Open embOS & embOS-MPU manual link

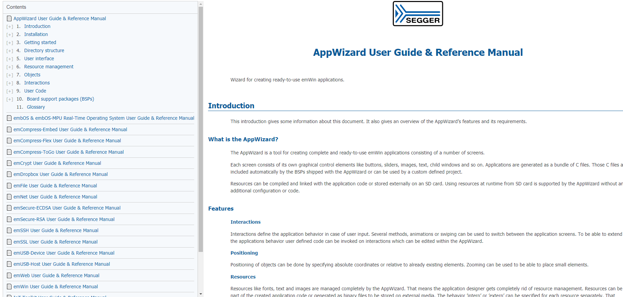coord(104,118)
